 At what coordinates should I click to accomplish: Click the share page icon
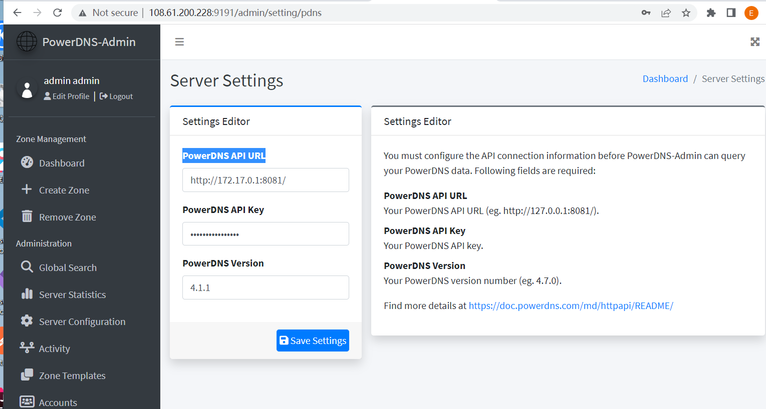pyautogui.click(x=666, y=13)
